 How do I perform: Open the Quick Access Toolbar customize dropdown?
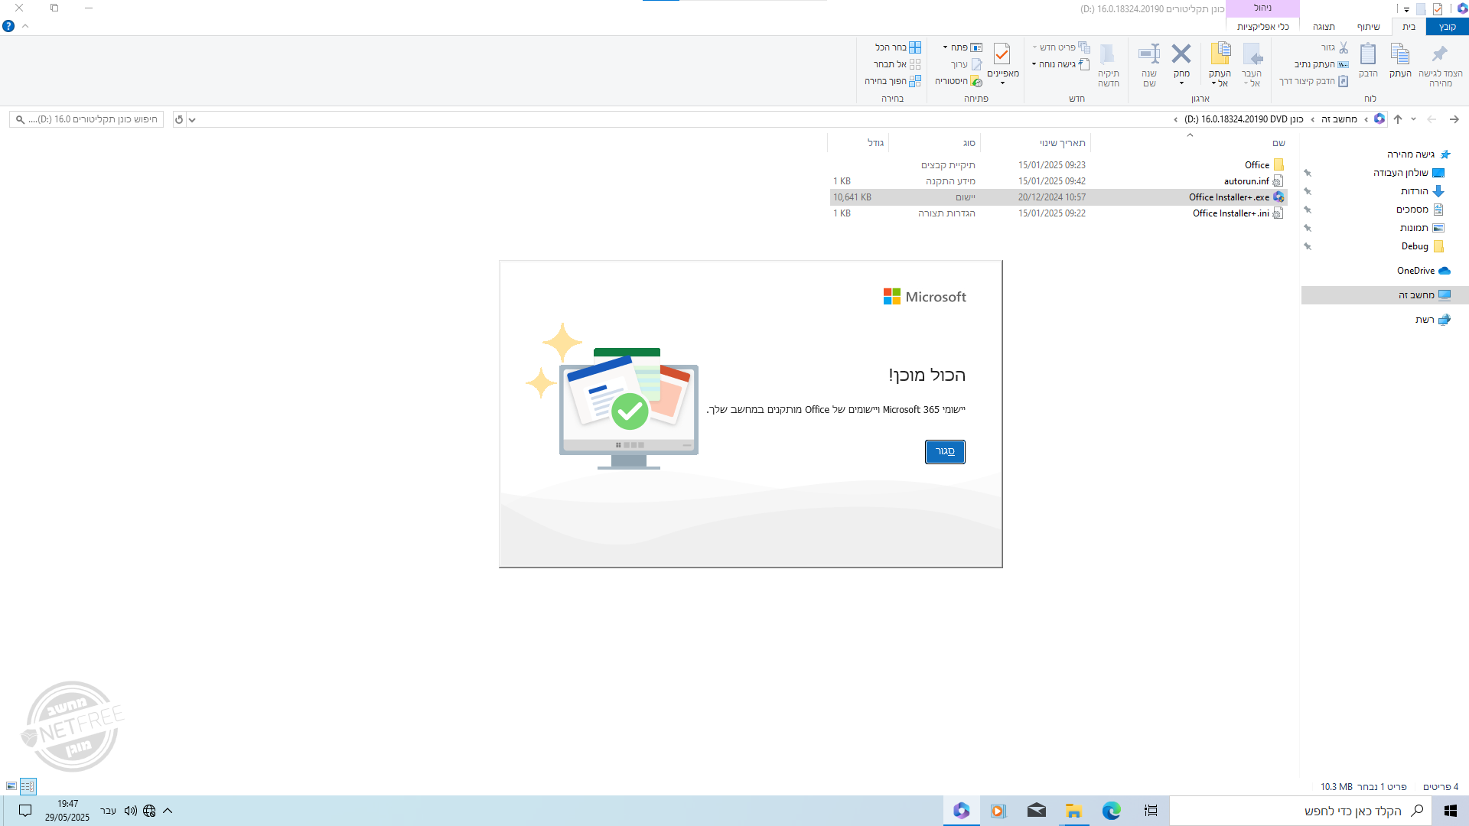pyautogui.click(x=1406, y=9)
